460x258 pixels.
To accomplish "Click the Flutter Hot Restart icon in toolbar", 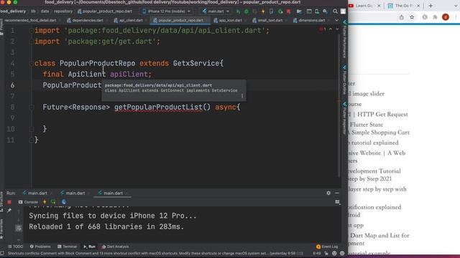I will pos(280,11).
